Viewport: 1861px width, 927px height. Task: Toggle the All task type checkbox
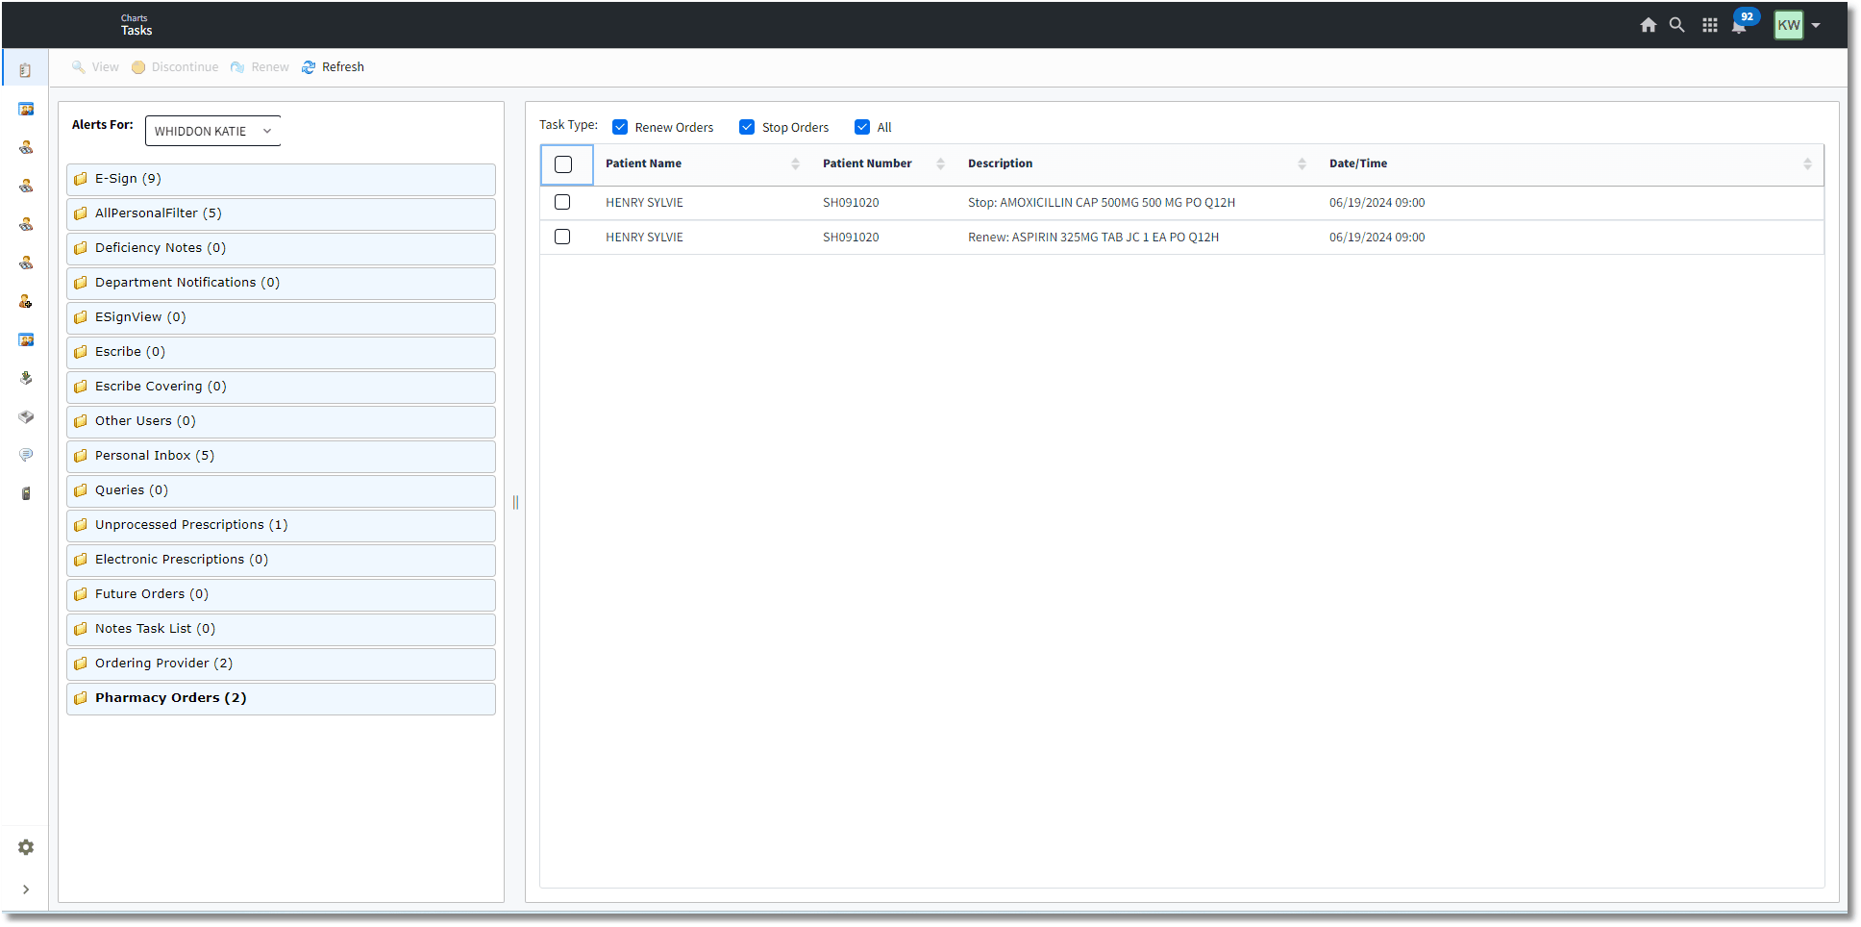pos(862,127)
